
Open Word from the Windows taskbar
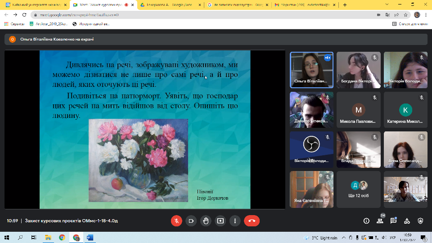[x=89, y=237]
